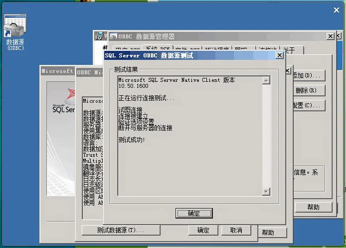Switch to the 关于 tab
Viewport: 346px width, 248px height.
pyautogui.click(x=292, y=50)
